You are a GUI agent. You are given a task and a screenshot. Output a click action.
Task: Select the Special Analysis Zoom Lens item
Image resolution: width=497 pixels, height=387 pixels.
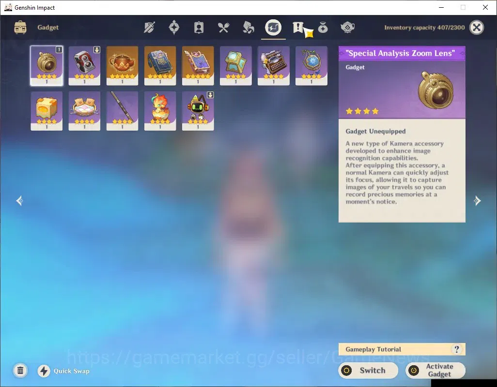pos(47,65)
